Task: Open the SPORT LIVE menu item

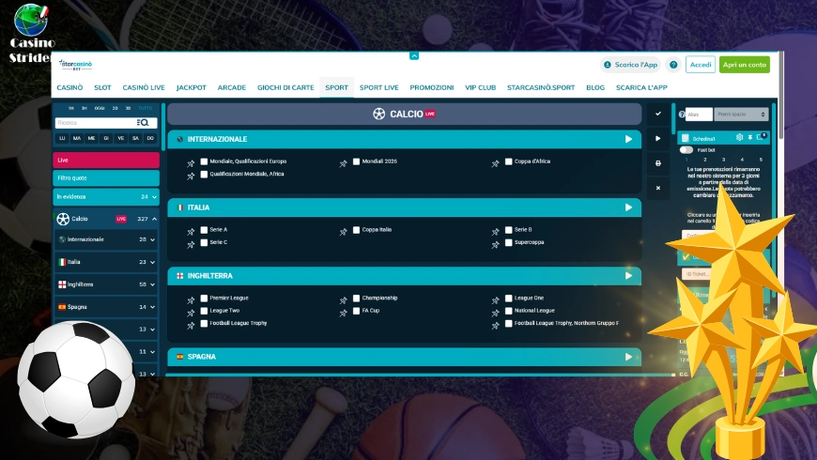Action: point(378,87)
